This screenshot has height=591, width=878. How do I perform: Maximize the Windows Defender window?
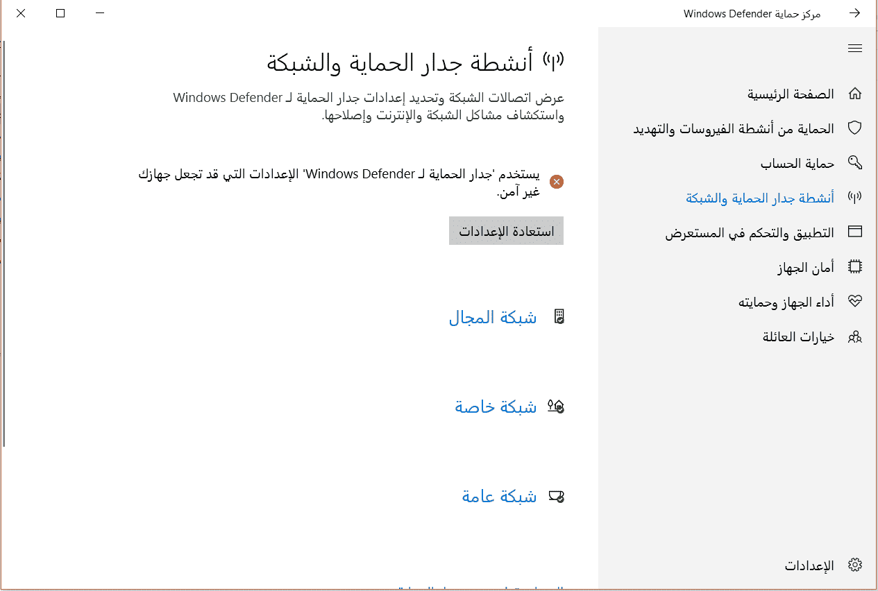[60, 13]
